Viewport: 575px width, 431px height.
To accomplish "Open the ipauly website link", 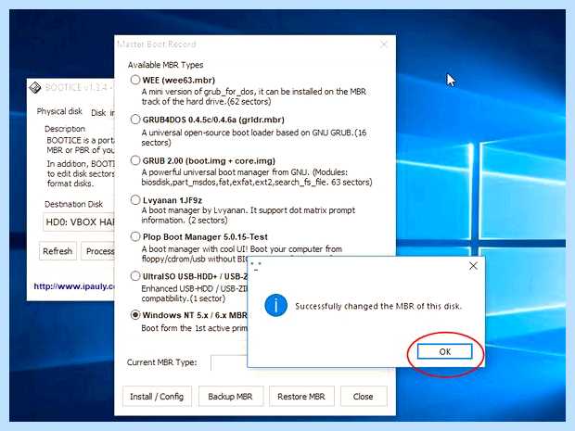I will coord(74,286).
